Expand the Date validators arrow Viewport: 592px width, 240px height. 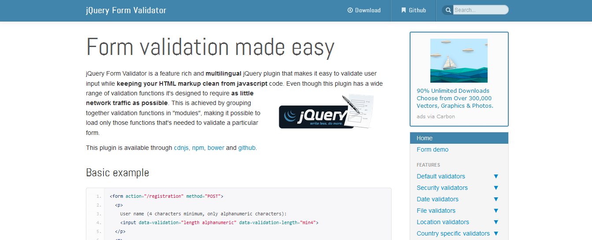tap(496, 199)
